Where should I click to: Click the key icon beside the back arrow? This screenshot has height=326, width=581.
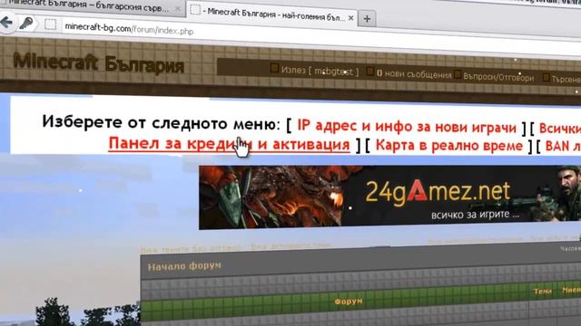pyautogui.click(x=26, y=24)
